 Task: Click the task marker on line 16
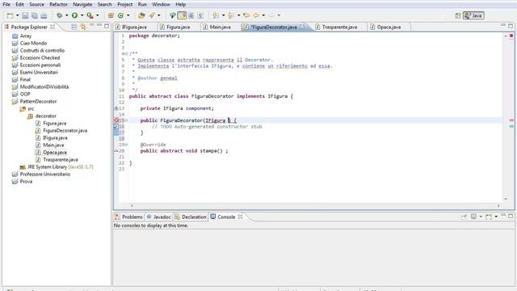click(x=116, y=126)
